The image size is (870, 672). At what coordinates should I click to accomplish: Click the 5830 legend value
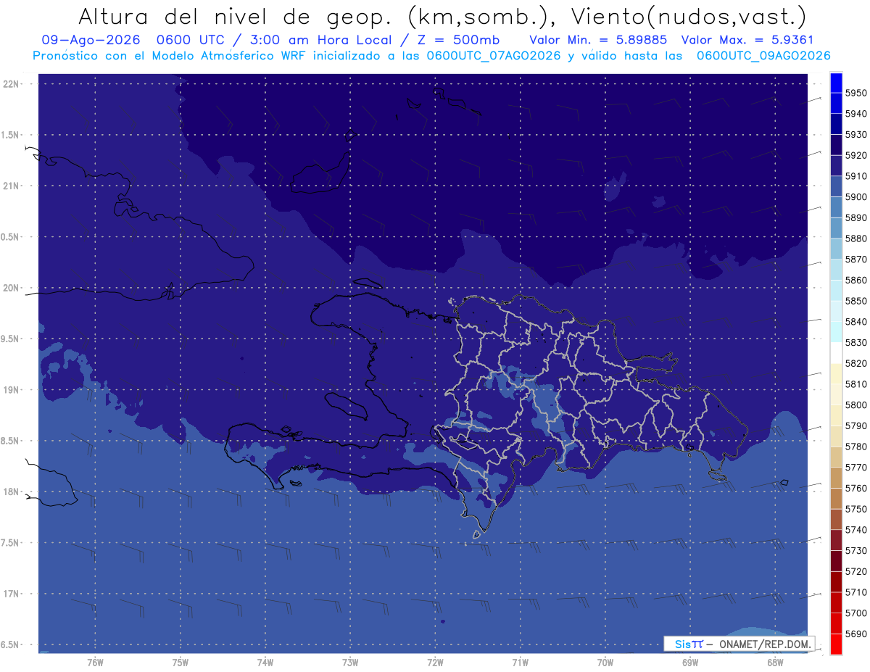855,343
